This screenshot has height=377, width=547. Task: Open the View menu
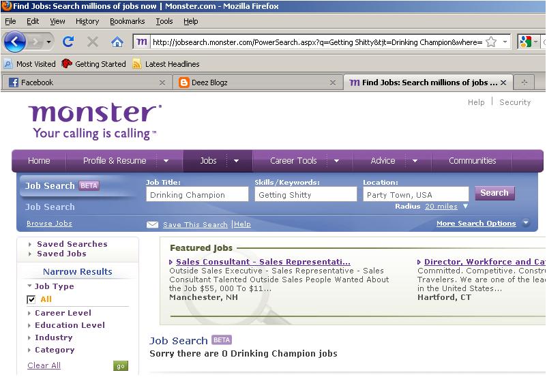click(x=57, y=21)
